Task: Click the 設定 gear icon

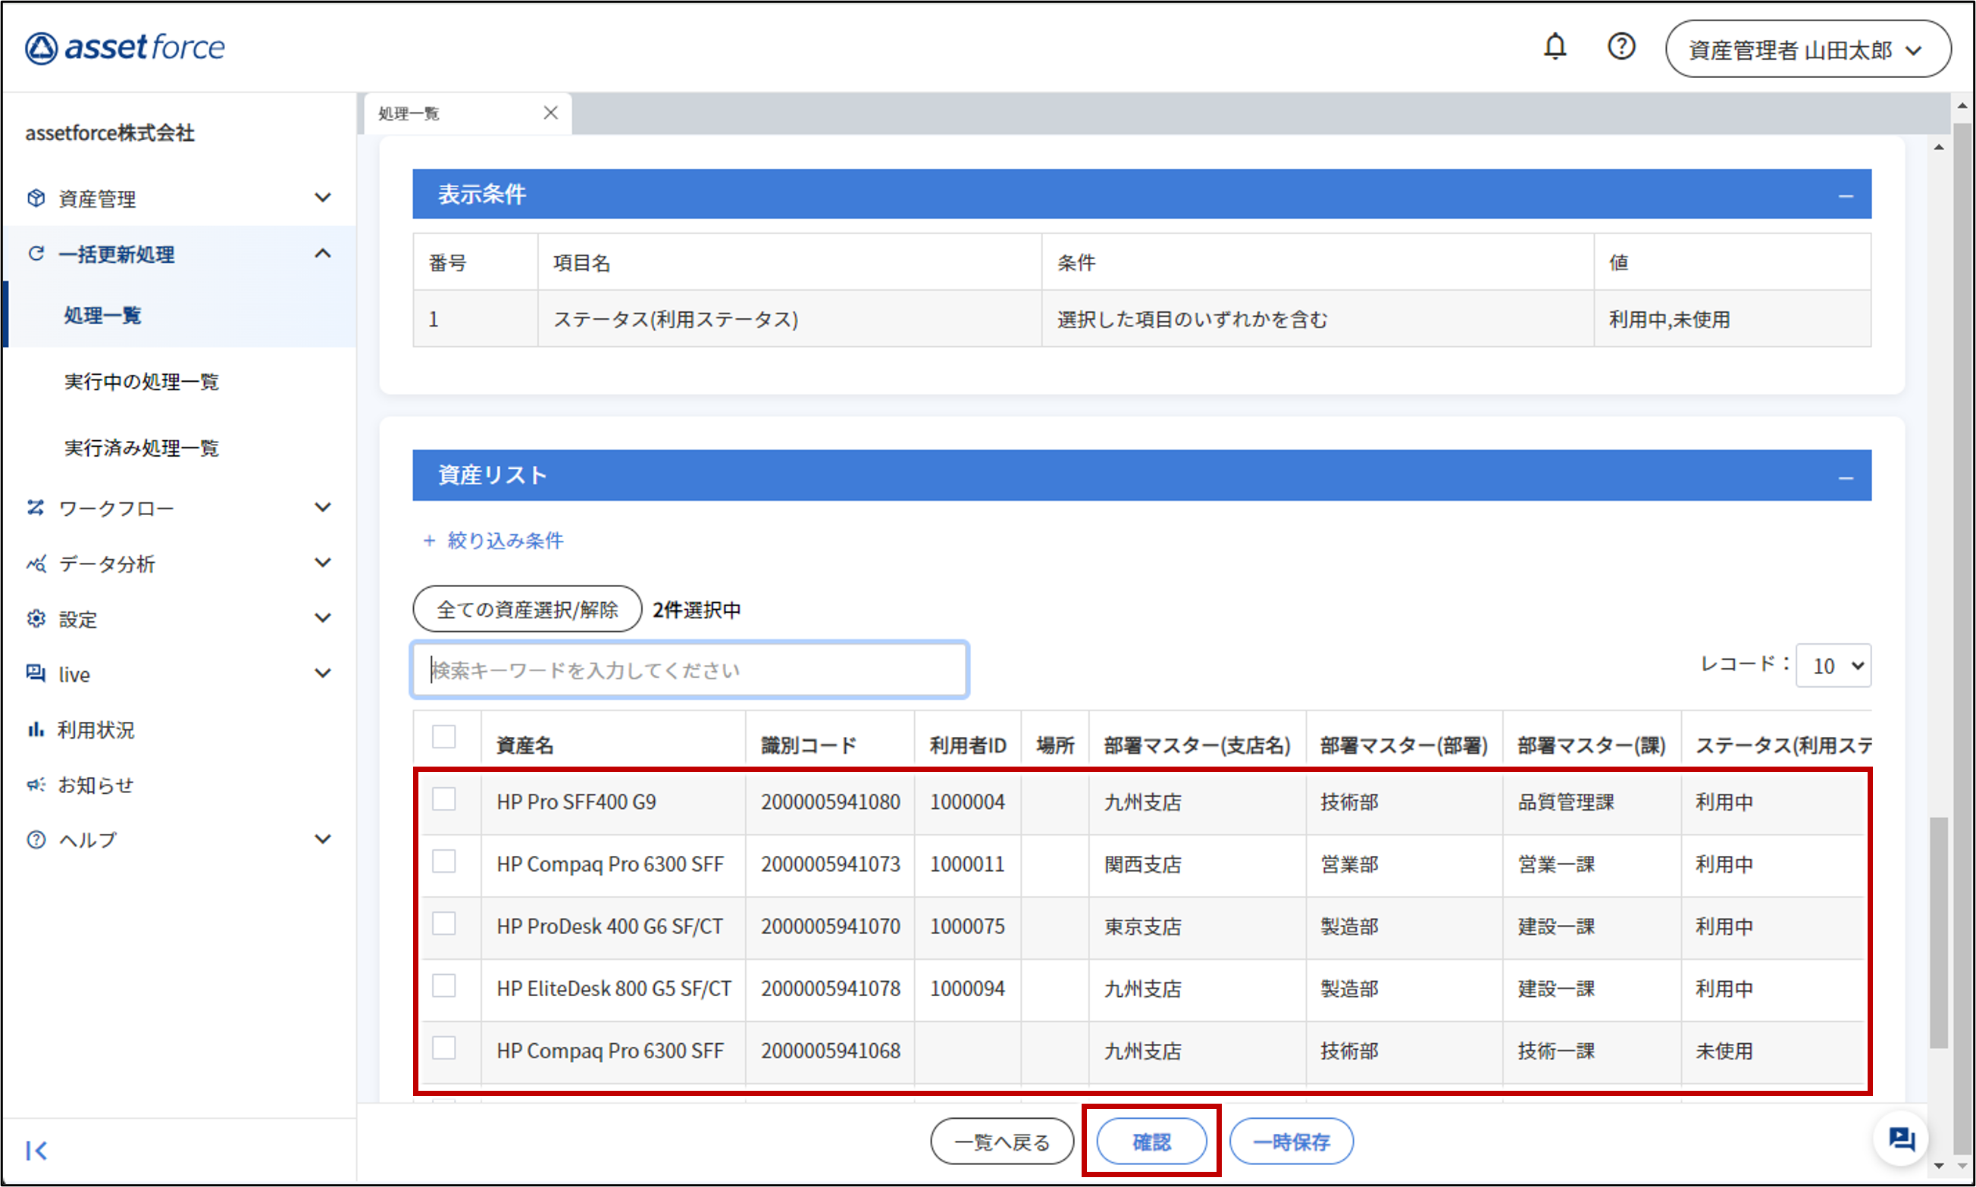Action: click(x=36, y=618)
